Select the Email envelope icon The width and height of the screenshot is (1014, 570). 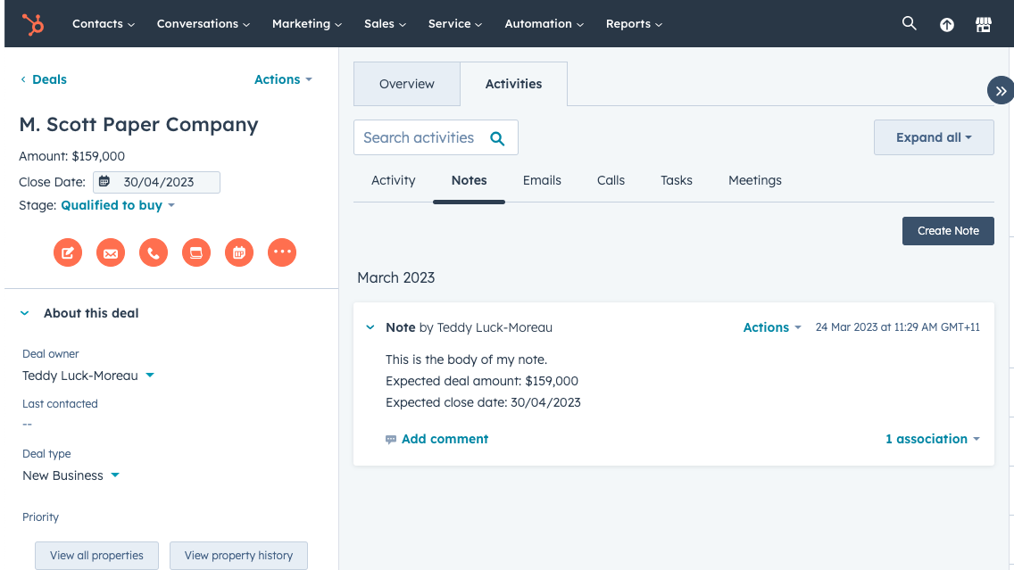(x=111, y=252)
